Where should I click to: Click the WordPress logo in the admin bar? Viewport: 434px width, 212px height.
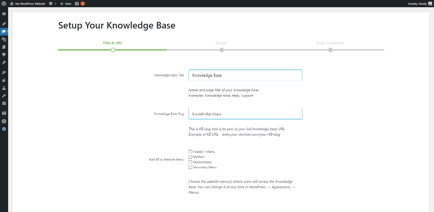click(4, 3)
